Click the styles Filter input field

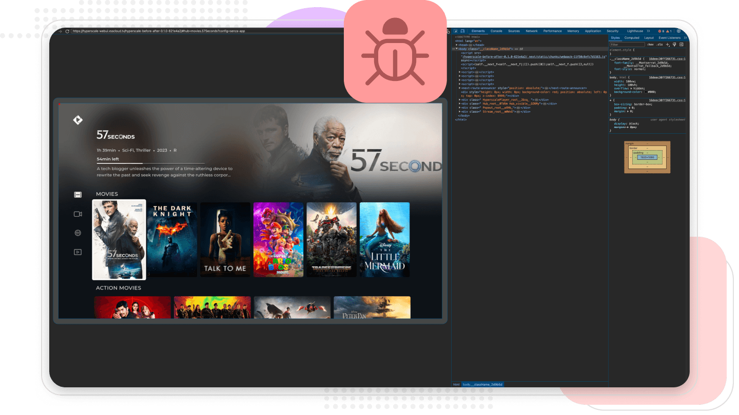coord(627,45)
